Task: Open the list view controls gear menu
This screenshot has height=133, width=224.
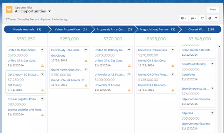Action: pyautogui.click(x=183, y=18)
